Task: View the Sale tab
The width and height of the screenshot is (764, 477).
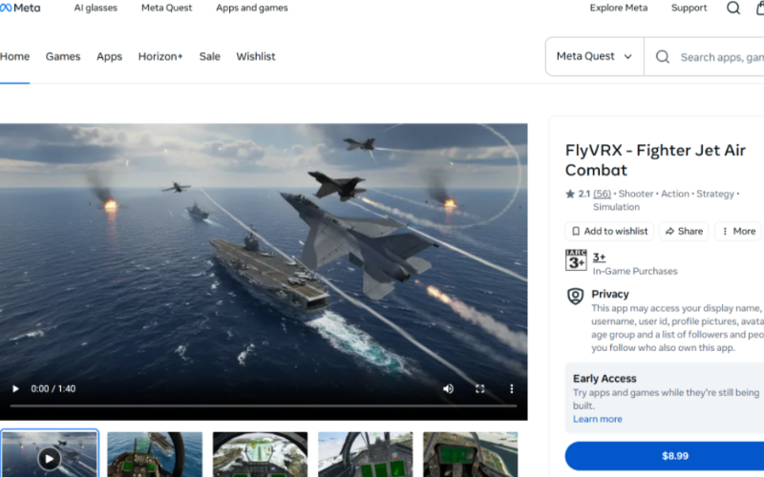Action: pyautogui.click(x=209, y=56)
